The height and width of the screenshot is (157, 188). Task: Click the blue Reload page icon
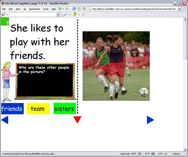(74, 9)
